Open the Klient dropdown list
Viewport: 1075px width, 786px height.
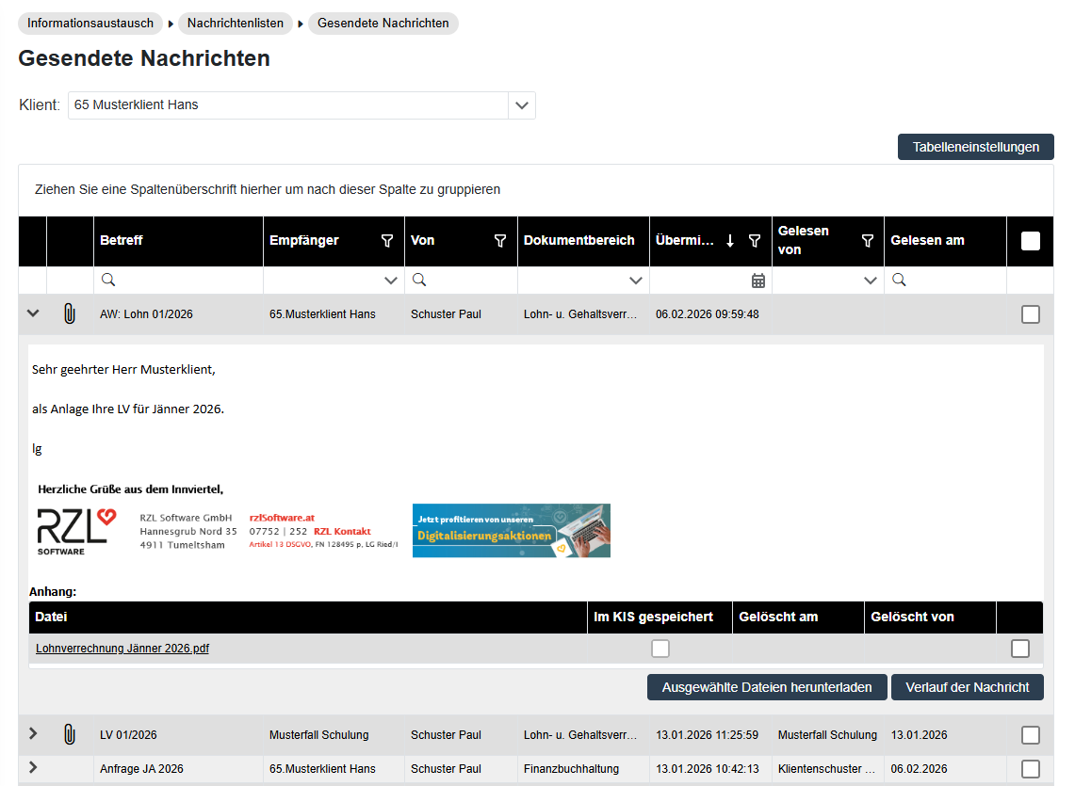522,105
